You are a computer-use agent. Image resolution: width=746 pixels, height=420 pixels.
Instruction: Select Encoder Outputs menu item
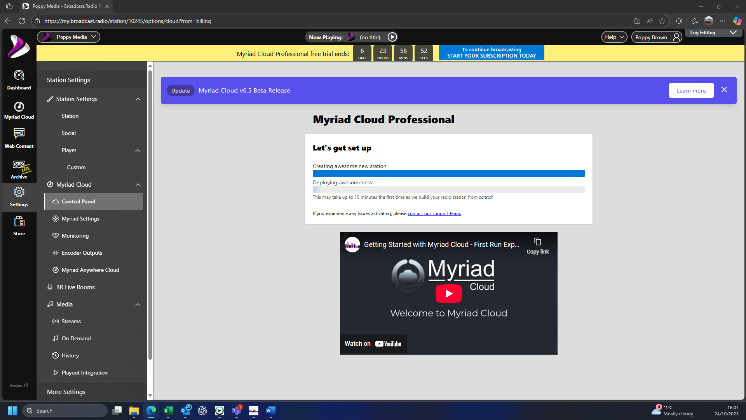click(82, 253)
